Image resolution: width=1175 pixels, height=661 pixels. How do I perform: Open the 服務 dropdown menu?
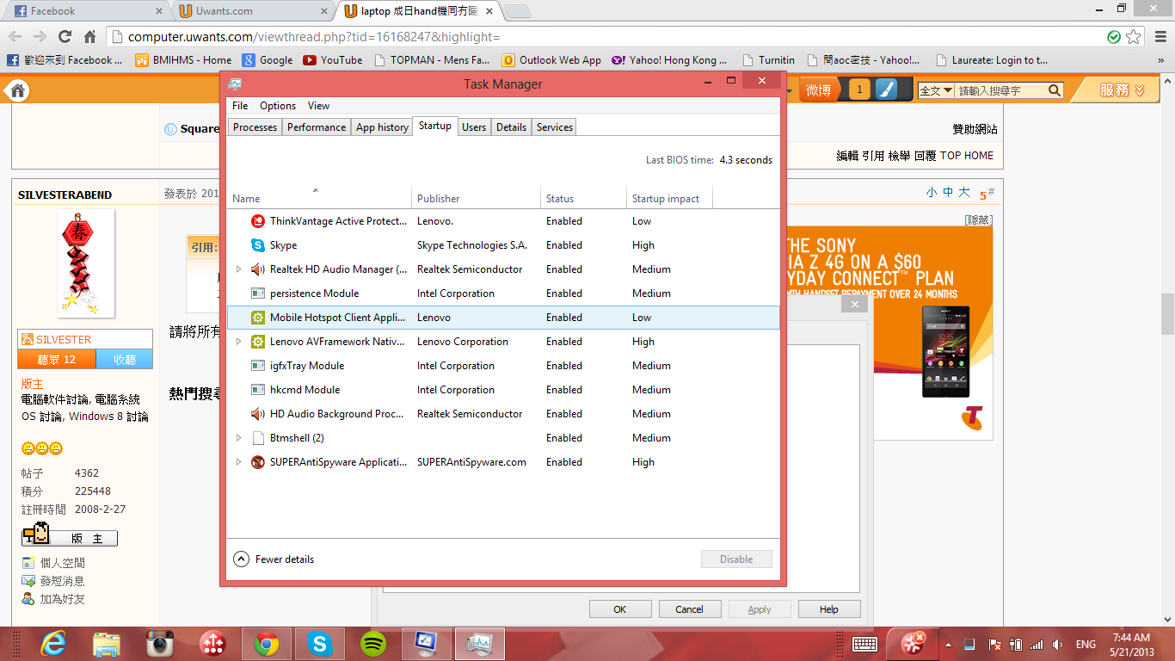click(x=1123, y=90)
